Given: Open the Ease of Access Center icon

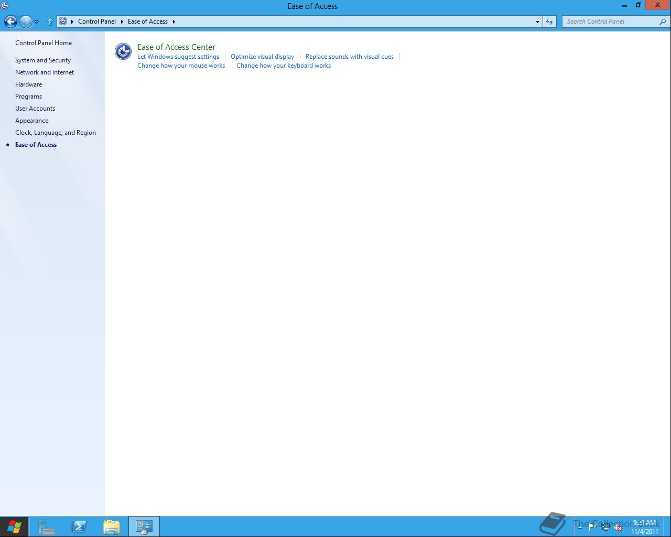Looking at the screenshot, I should [123, 51].
